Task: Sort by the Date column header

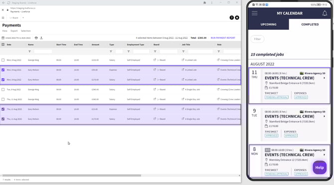Action: click(9, 45)
